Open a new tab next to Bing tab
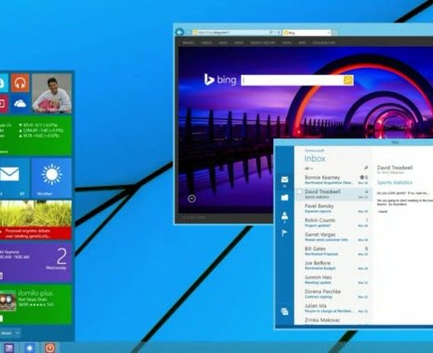The width and height of the screenshot is (433, 353). pyautogui.click(x=335, y=33)
